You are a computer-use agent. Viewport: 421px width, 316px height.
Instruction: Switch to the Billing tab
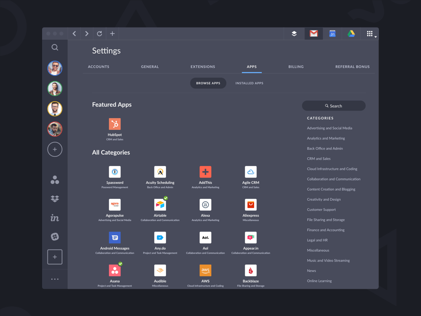pos(296,67)
